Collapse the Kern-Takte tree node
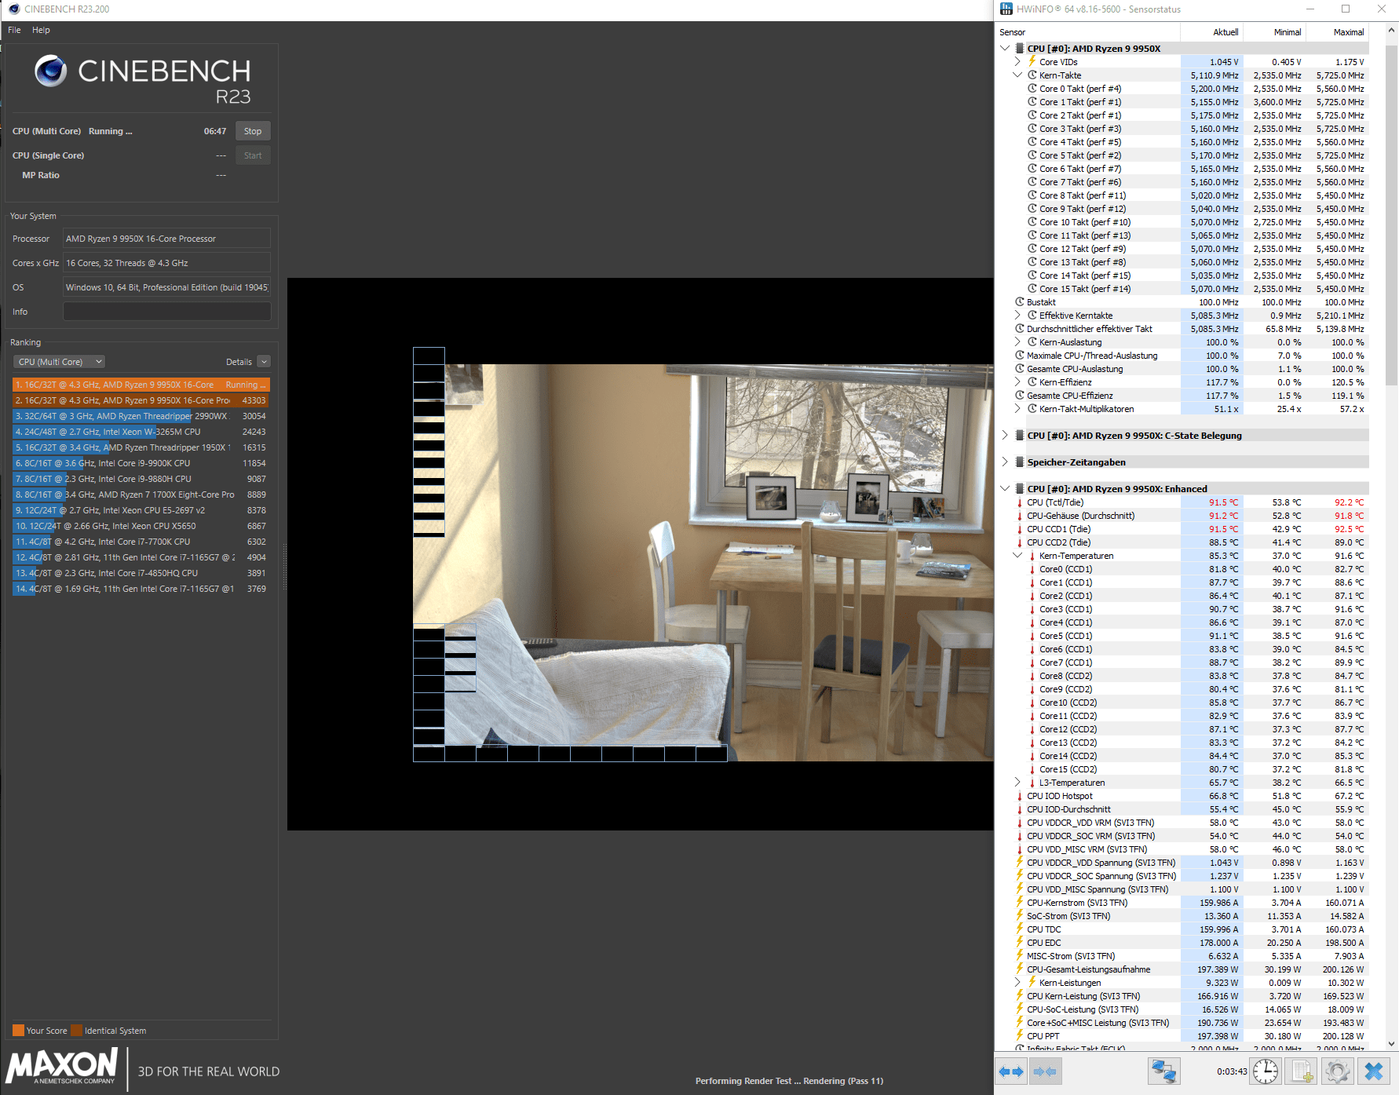 pos(1017,75)
